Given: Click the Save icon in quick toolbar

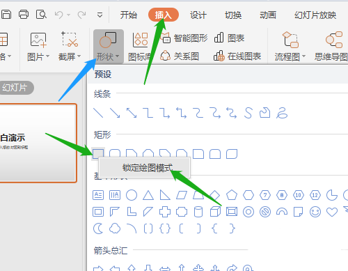Looking at the screenshot, I should tap(6, 15).
